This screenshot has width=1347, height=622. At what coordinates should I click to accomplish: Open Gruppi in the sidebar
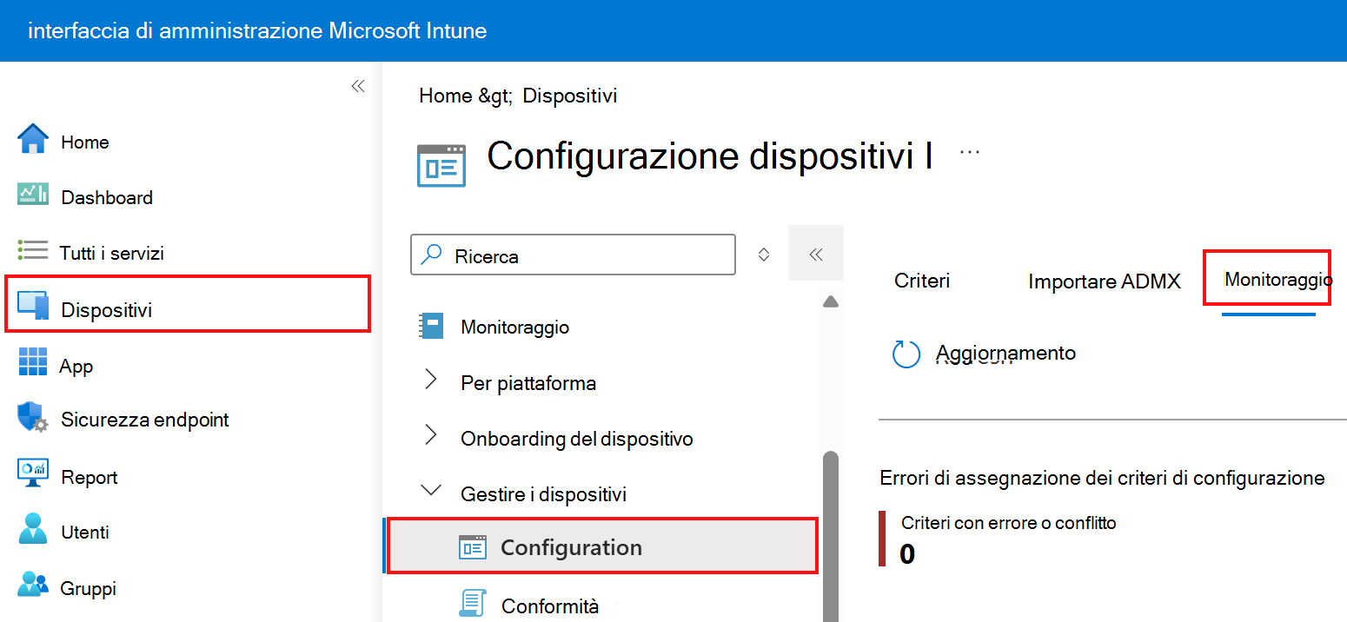[x=86, y=586]
